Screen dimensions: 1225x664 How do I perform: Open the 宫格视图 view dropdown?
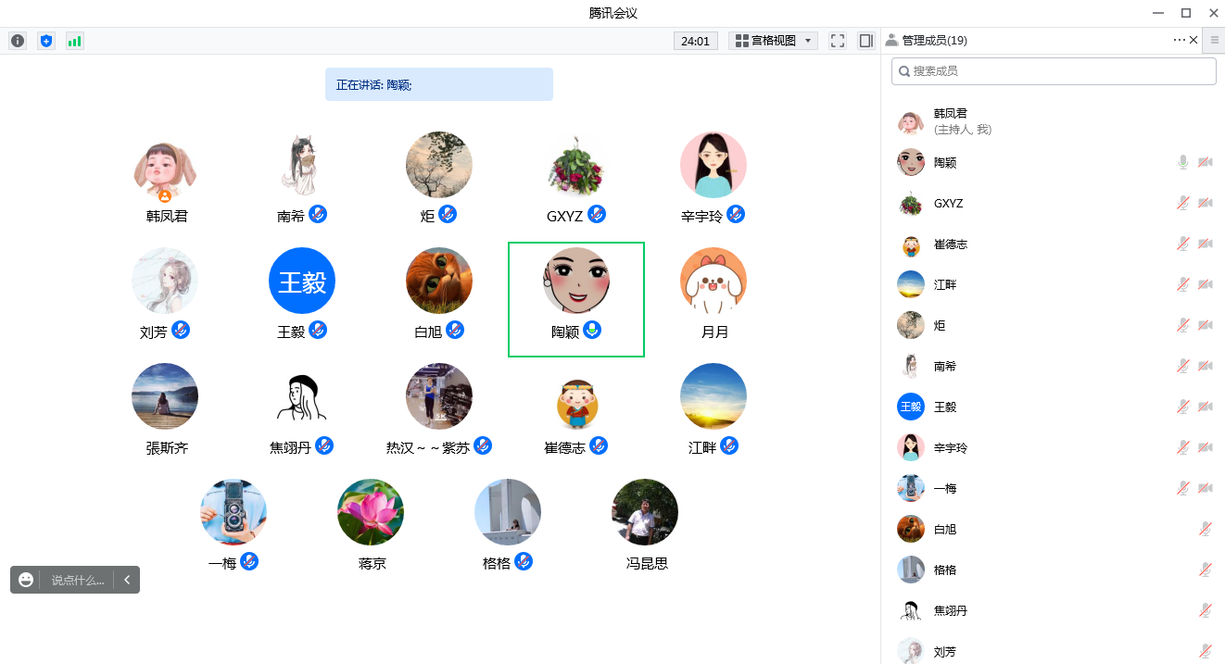[773, 41]
